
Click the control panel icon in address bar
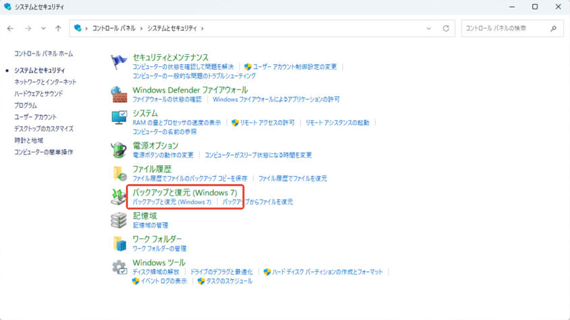click(78, 28)
